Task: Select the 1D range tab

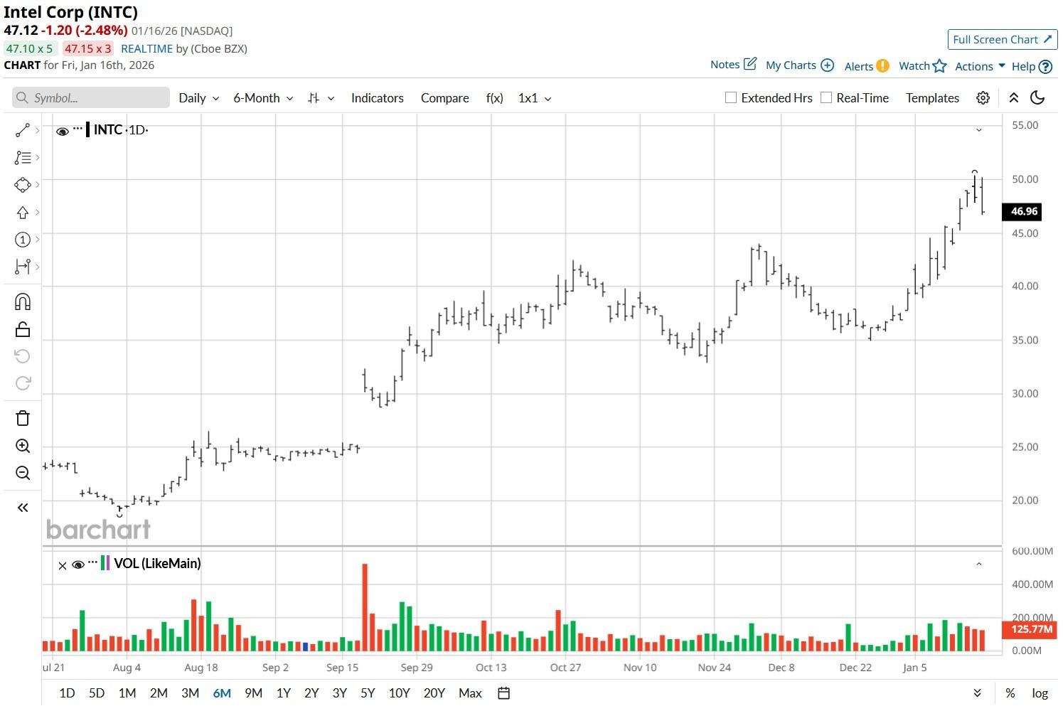Action: click(x=67, y=693)
